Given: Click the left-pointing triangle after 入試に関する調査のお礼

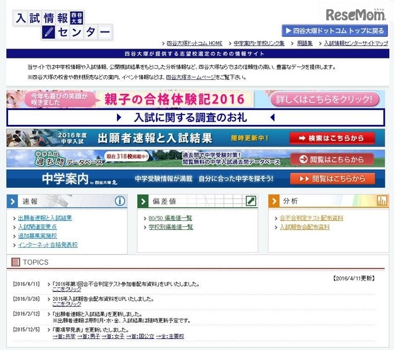Looking at the screenshot, I should pyautogui.click(x=272, y=117).
